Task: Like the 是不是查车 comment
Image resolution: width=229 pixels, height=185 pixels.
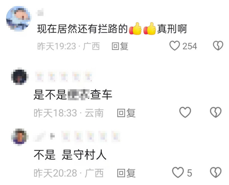Action: [x=185, y=112]
